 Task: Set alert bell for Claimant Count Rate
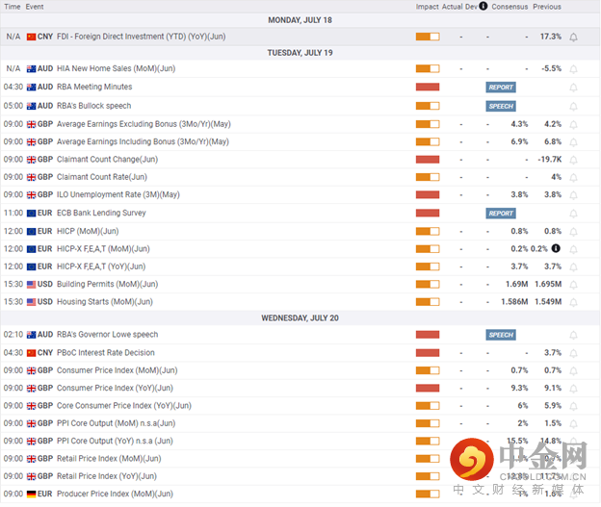tap(573, 178)
